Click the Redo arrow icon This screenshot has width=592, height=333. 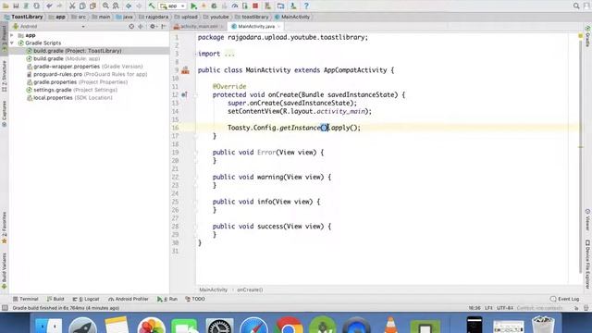(59, 6)
